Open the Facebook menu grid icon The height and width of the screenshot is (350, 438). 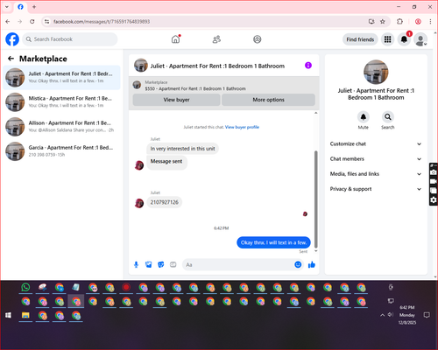point(387,39)
